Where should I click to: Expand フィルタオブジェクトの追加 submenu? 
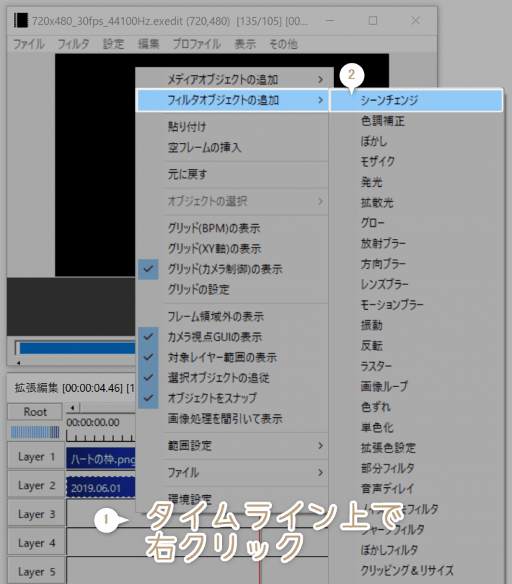coord(233,100)
